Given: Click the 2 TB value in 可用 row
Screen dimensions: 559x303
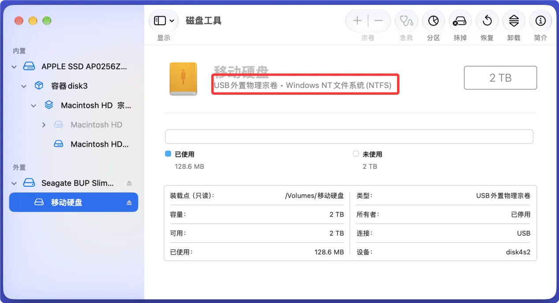Looking at the screenshot, I should (337, 233).
